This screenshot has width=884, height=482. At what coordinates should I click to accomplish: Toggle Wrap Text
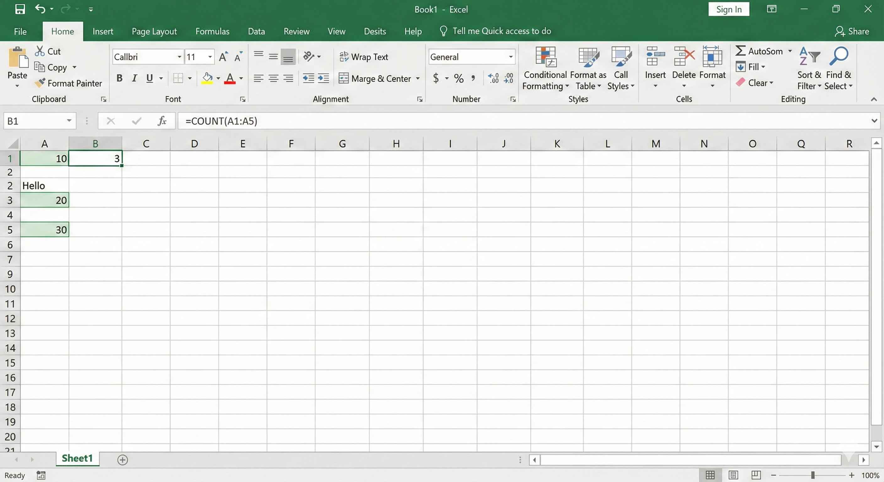(364, 57)
